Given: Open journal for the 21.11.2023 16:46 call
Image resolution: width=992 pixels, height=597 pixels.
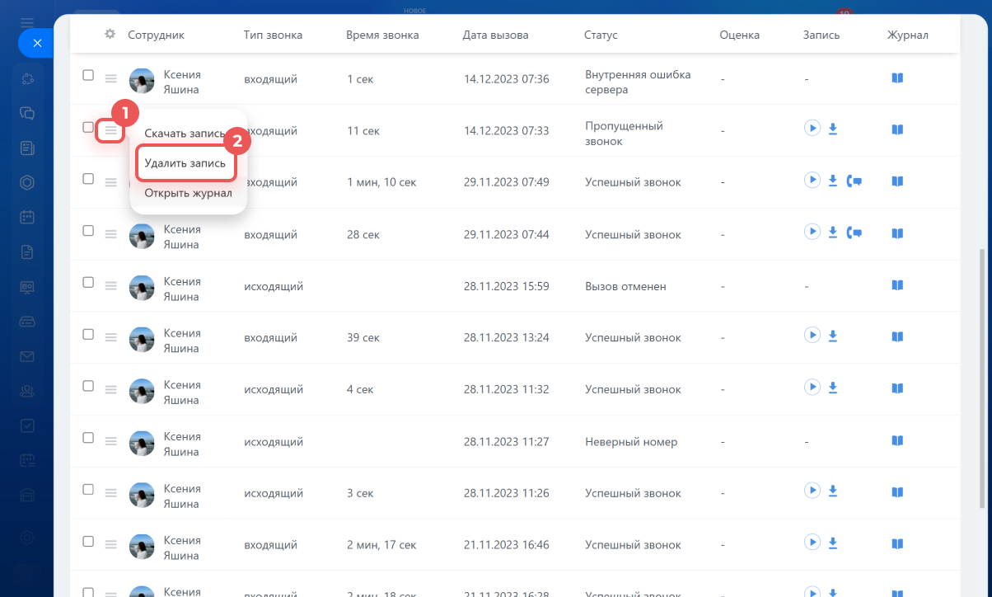Looking at the screenshot, I should point(897,543).
